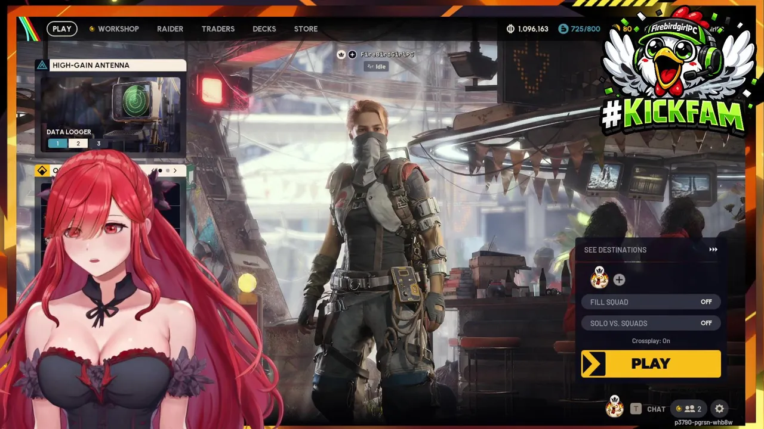Toggle Solo vs. Squads option
The width and height of the screenshot is (764, 429).
pos(651,323)
